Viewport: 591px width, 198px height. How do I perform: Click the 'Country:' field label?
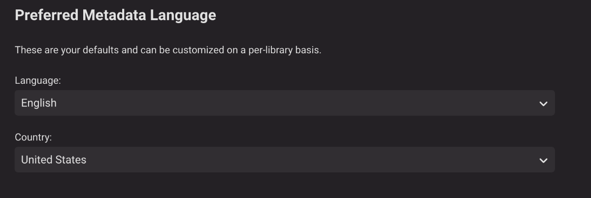33,137
